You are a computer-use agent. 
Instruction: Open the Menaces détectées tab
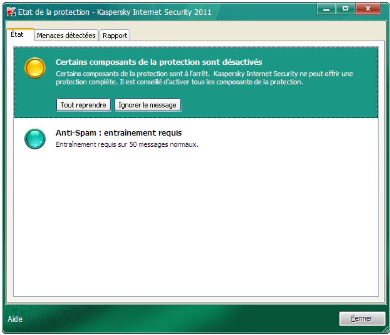(66, 35)
